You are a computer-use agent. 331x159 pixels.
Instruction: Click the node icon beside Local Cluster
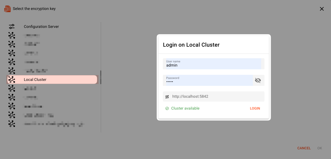12,79
